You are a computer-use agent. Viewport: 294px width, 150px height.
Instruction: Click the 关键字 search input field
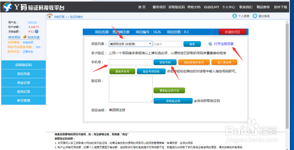click(168, 44)
